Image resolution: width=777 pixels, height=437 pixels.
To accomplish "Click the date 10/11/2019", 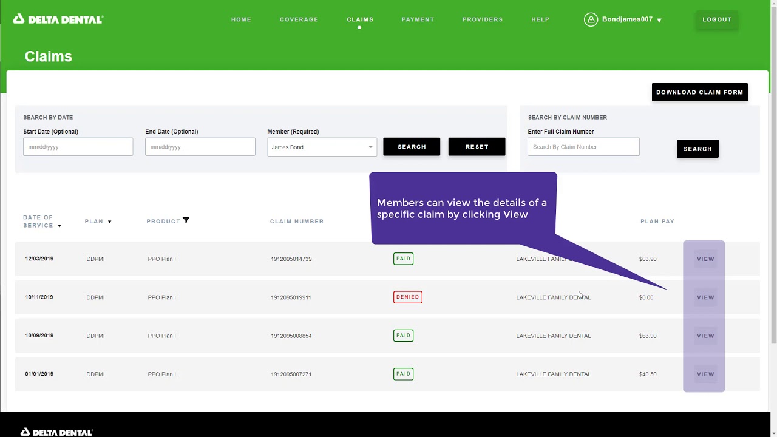I will pyautogui.click(x=39, y=297).
